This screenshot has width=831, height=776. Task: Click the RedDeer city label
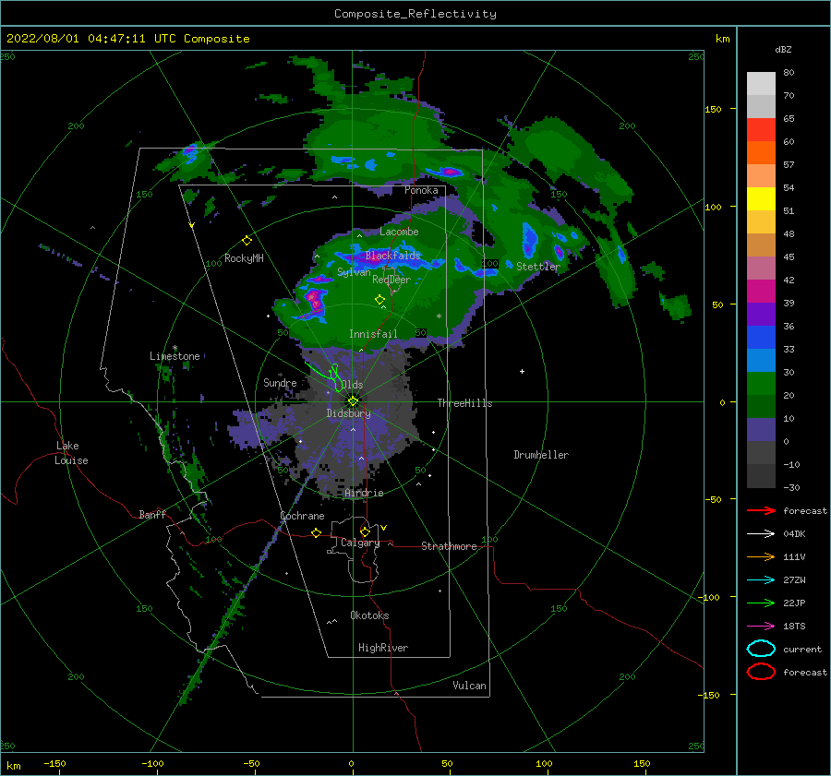(x=391, y=280)
